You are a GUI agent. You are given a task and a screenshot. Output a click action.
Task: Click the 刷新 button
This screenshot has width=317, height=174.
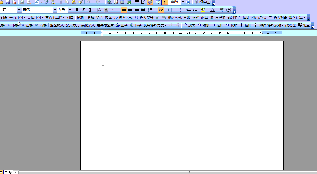tap(80, 18)
